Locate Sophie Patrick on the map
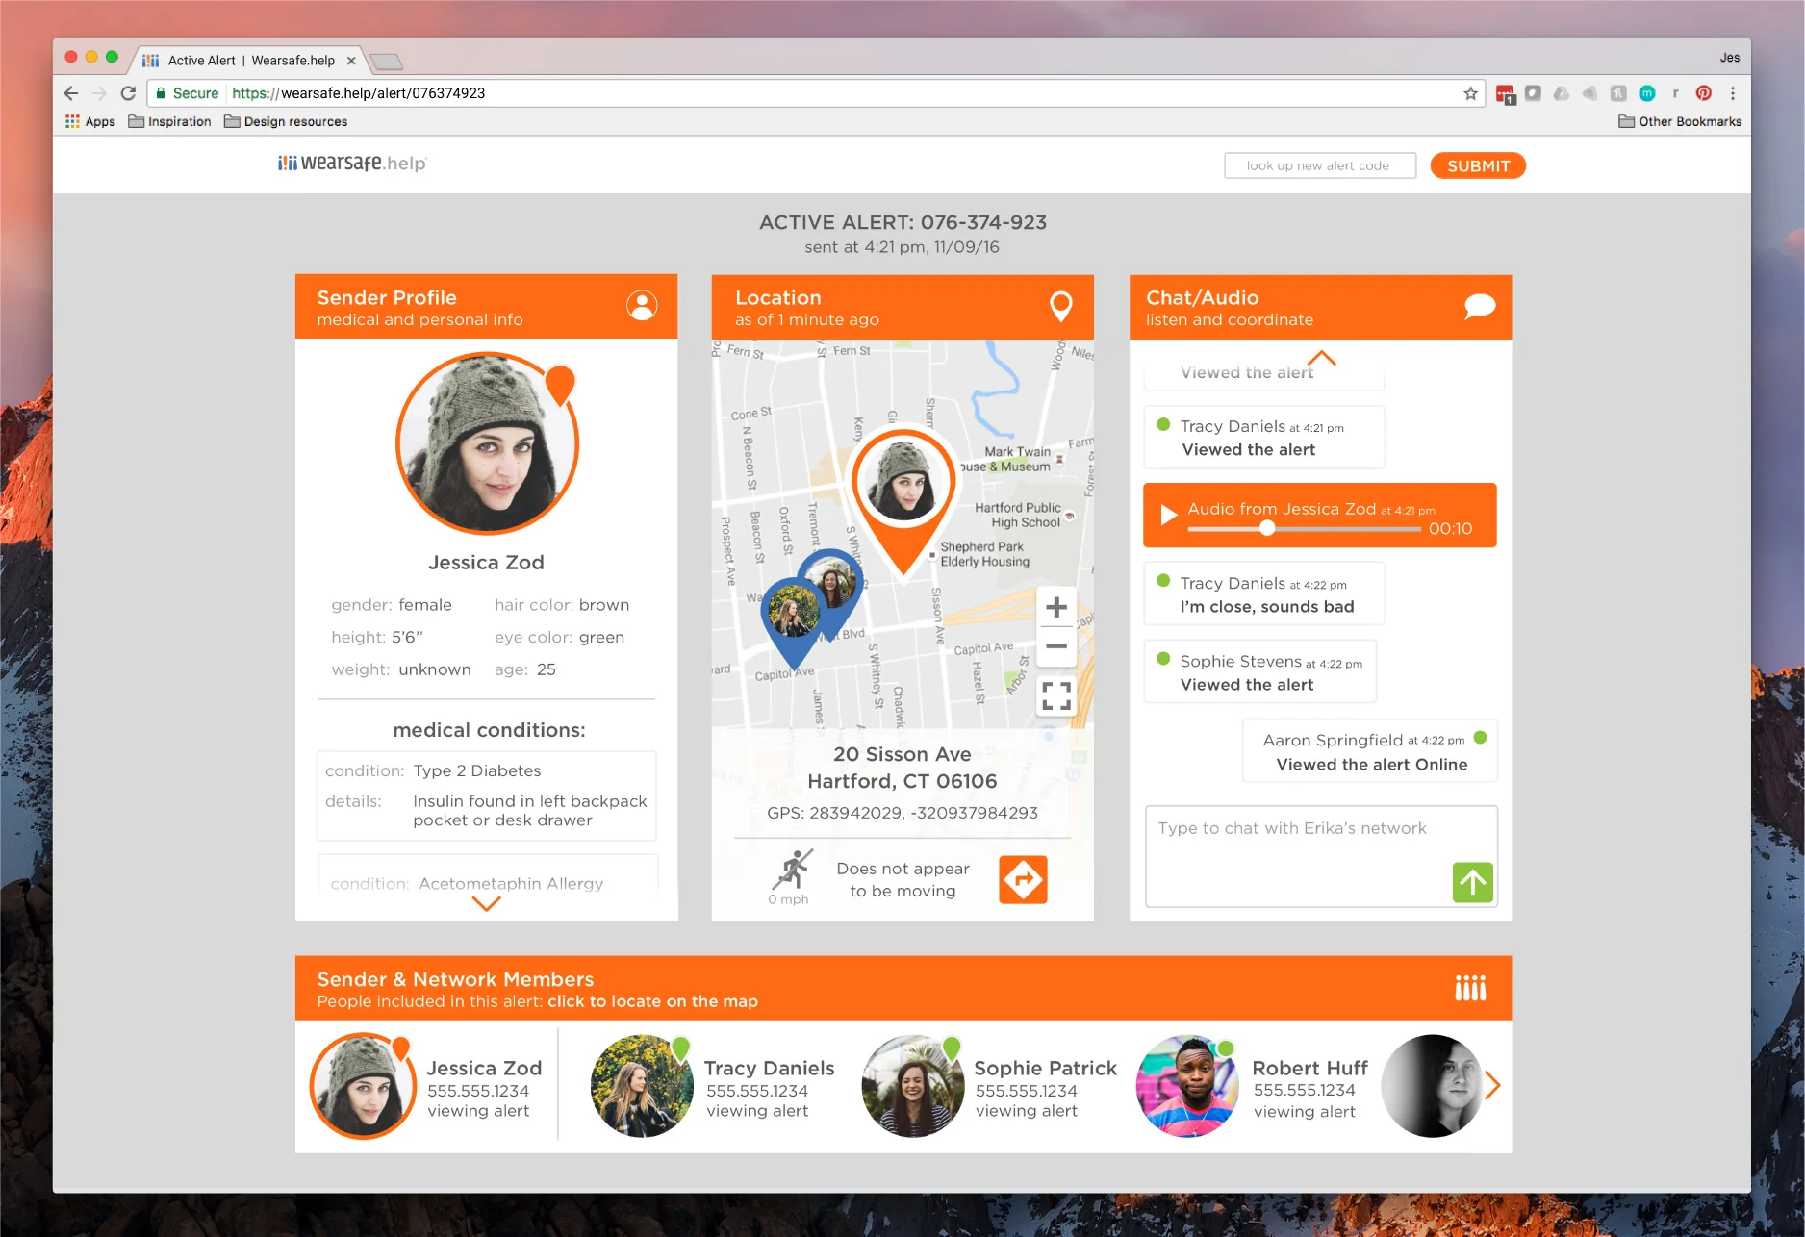This screenshot has width=1805, height=1237. [989, 1086]
